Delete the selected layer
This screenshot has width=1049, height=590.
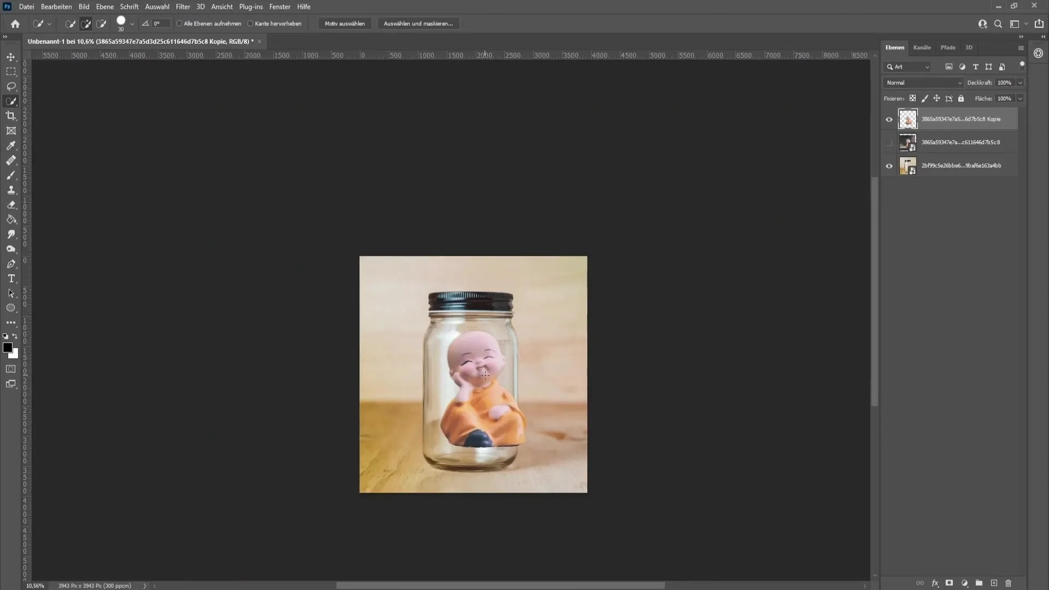click(x=1009, y=583)
